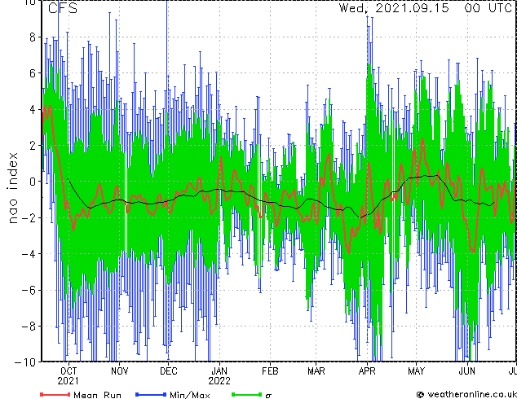Click the y-axis value -6
The height and width of the screenshot is (399, 517).
coord(29,290)
